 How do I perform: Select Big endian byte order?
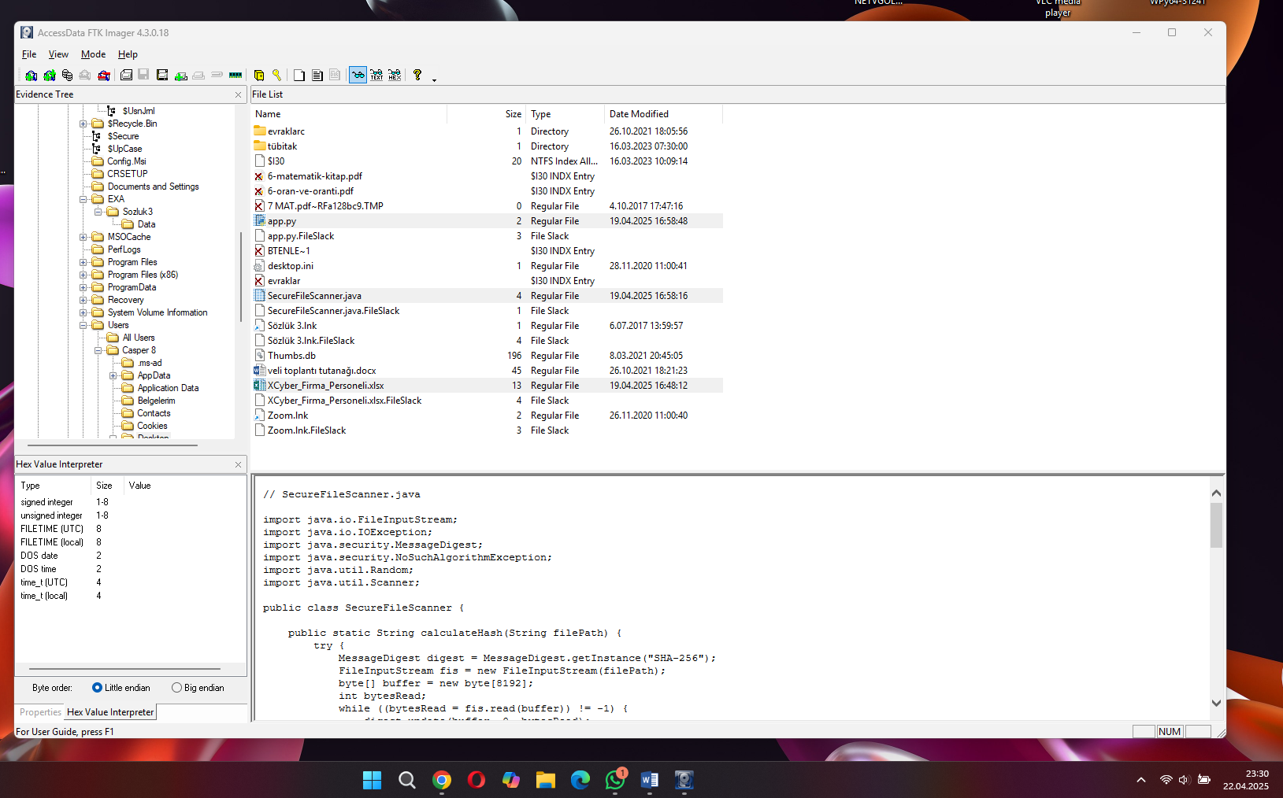coord(198,688)
